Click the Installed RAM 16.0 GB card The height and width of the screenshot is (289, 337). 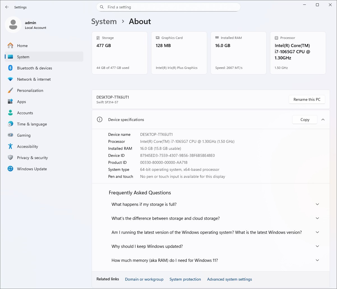(x=239, y=53)
